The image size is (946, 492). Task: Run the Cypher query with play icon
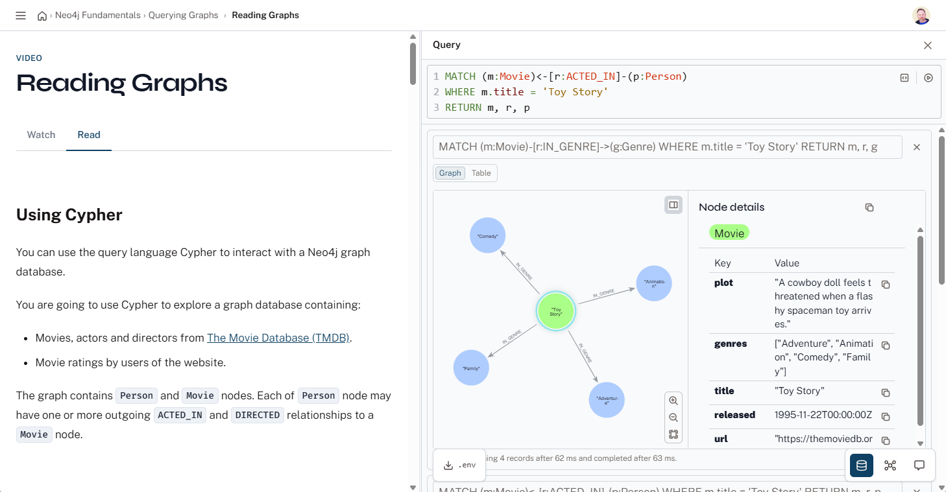coord(928,78)
